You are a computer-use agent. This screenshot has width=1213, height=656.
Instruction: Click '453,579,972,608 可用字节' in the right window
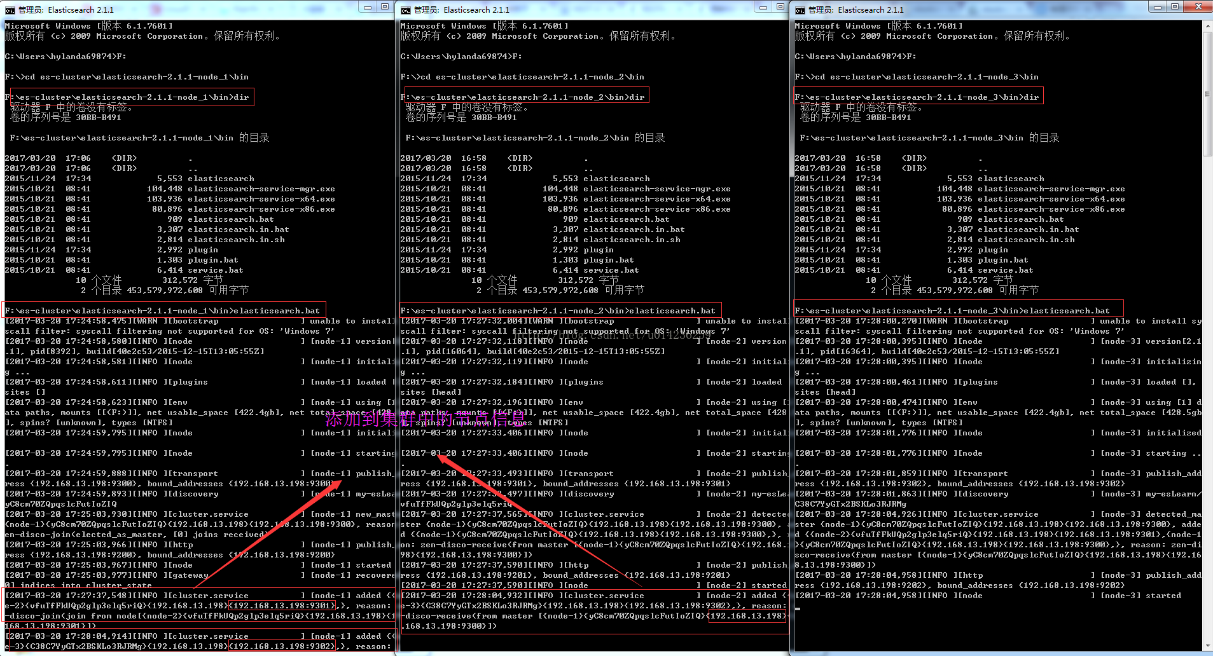978,290
